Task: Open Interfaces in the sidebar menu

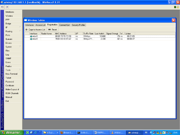Action: 13,12
